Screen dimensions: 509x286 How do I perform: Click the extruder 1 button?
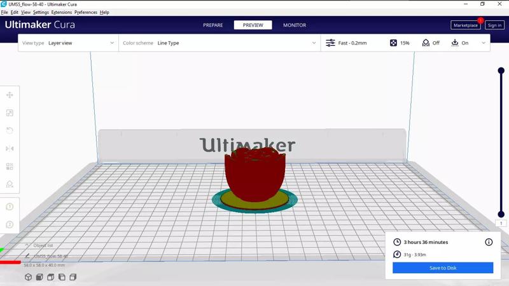10,207
